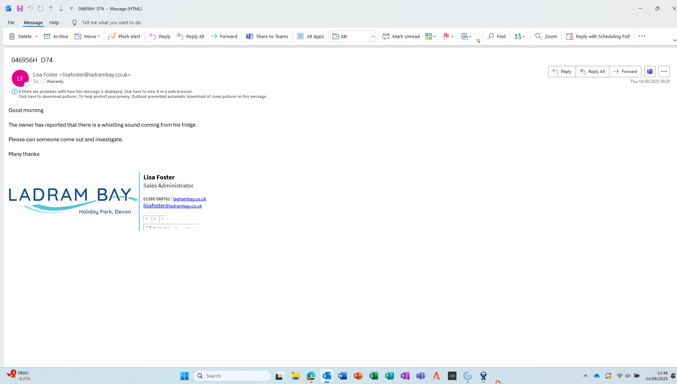Open ladrambay.co.uk link in signature
The width and height of the screenshot is (677, 384).
pyautogui.click(x=190, y=199)
